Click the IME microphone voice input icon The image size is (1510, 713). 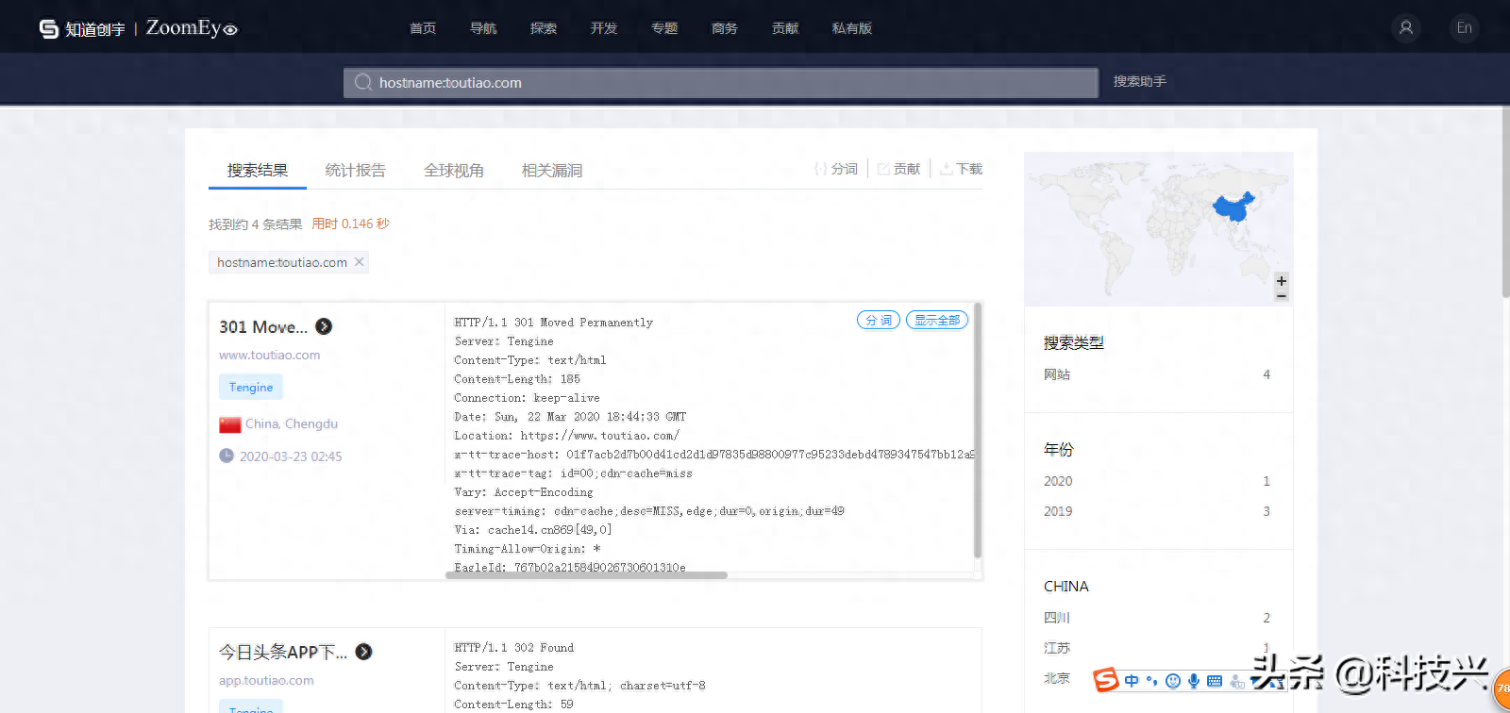[1194, 681]
